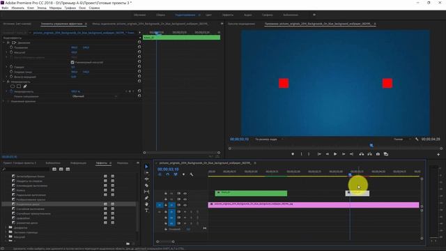
Task: Create ellipse mask under Opacity
Action: click(x=13, y=86)
